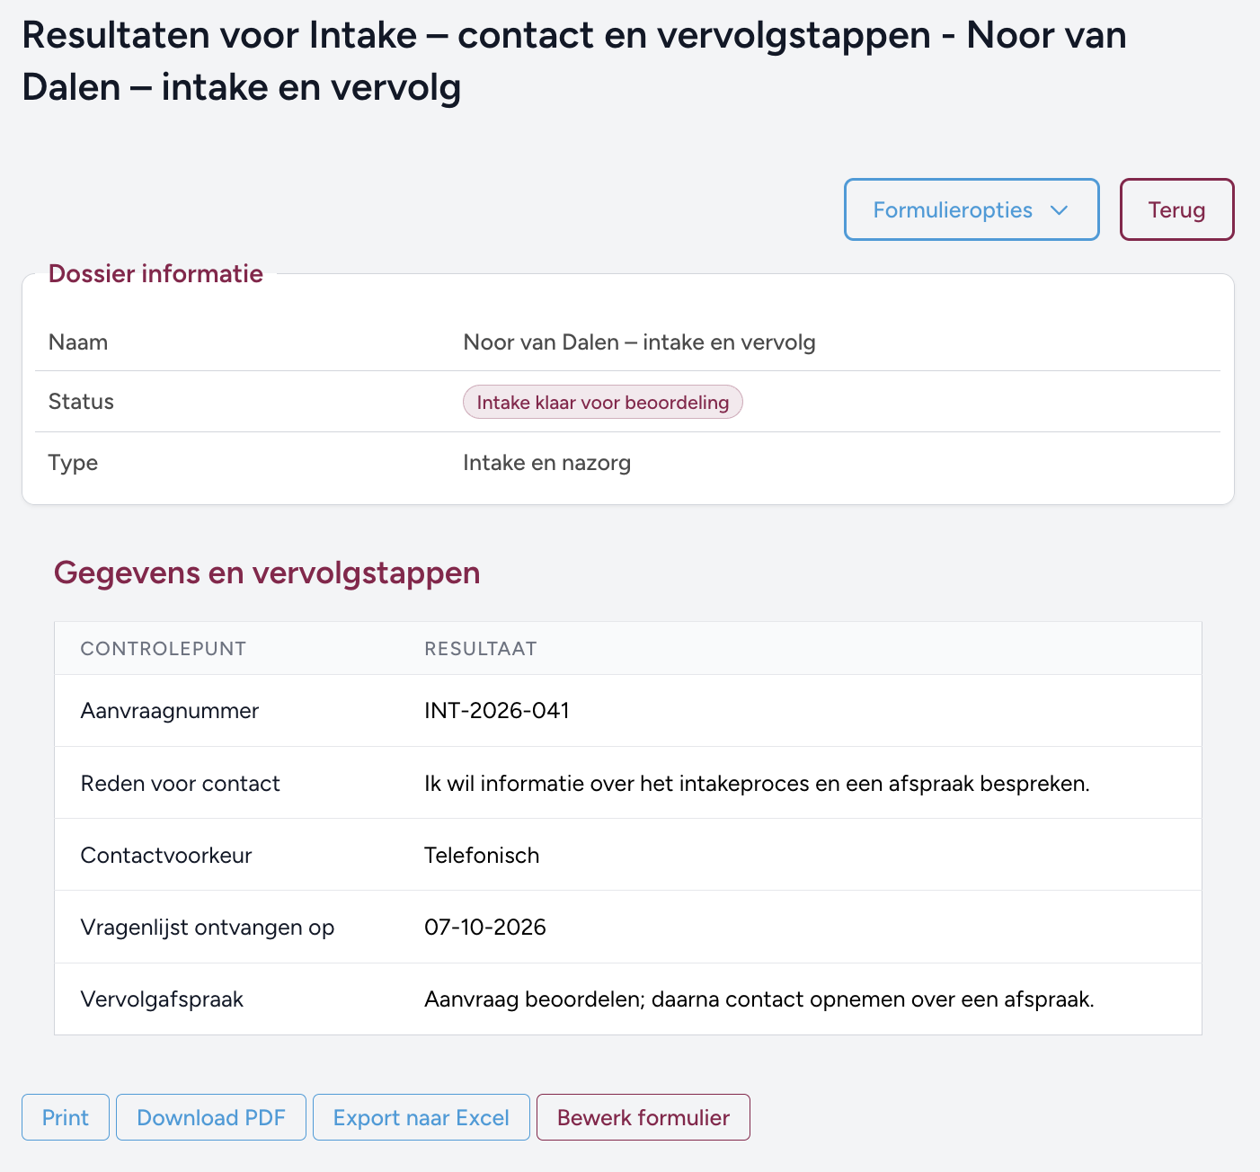The image size is (1260, 1172).
Task: Go back with the Terug button
Action: tap(1176, 209)
